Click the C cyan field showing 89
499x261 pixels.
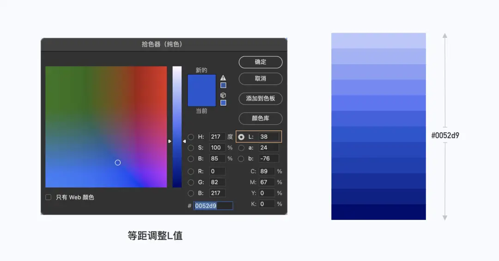267,172
